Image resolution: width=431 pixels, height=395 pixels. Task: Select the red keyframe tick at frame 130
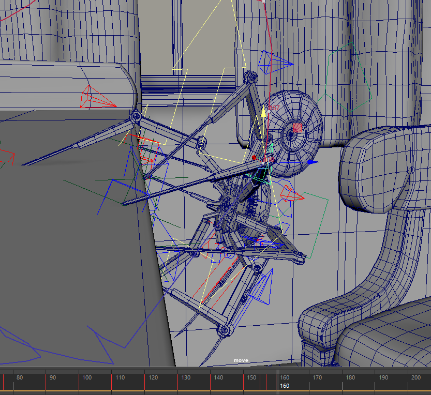(177, 381)
